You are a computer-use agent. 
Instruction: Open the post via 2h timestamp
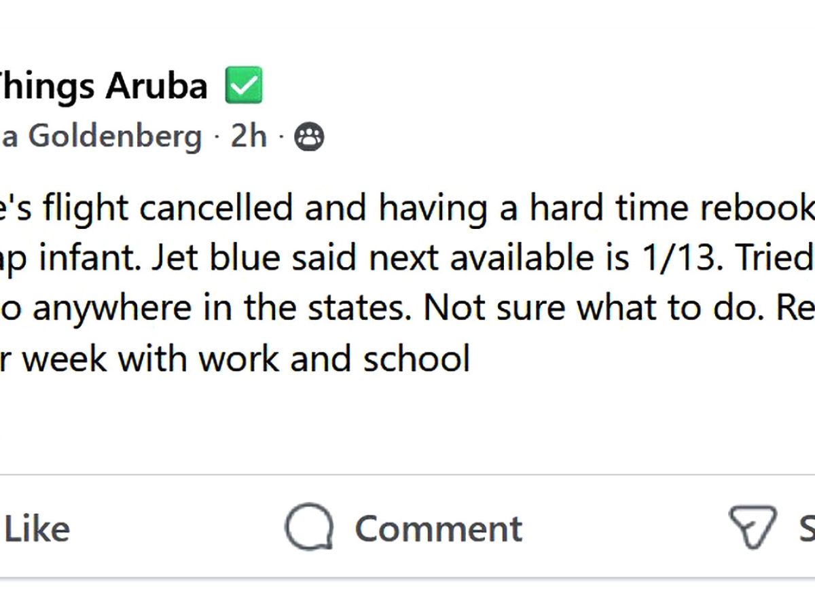[x=249, y=137]
